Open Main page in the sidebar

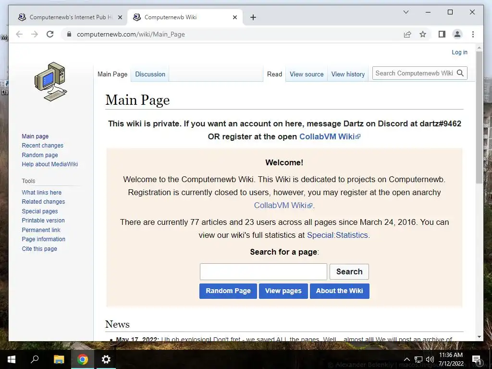point(35,136)
